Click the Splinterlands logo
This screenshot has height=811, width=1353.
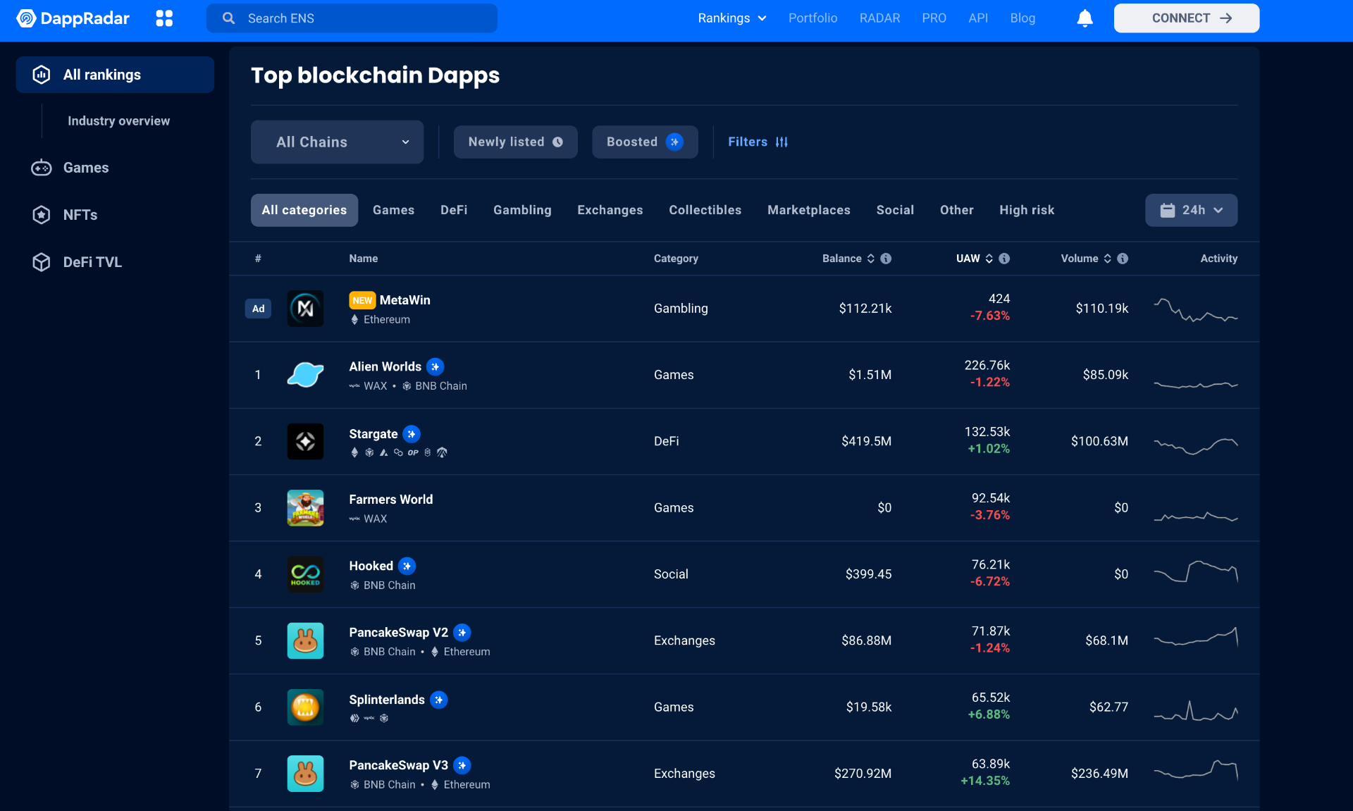(305, 707)
